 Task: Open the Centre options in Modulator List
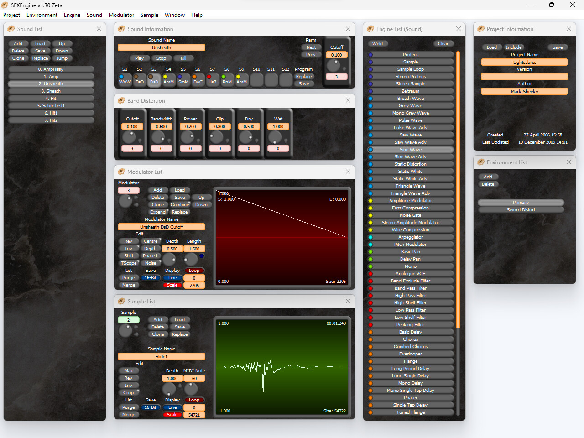pos(151,241)
